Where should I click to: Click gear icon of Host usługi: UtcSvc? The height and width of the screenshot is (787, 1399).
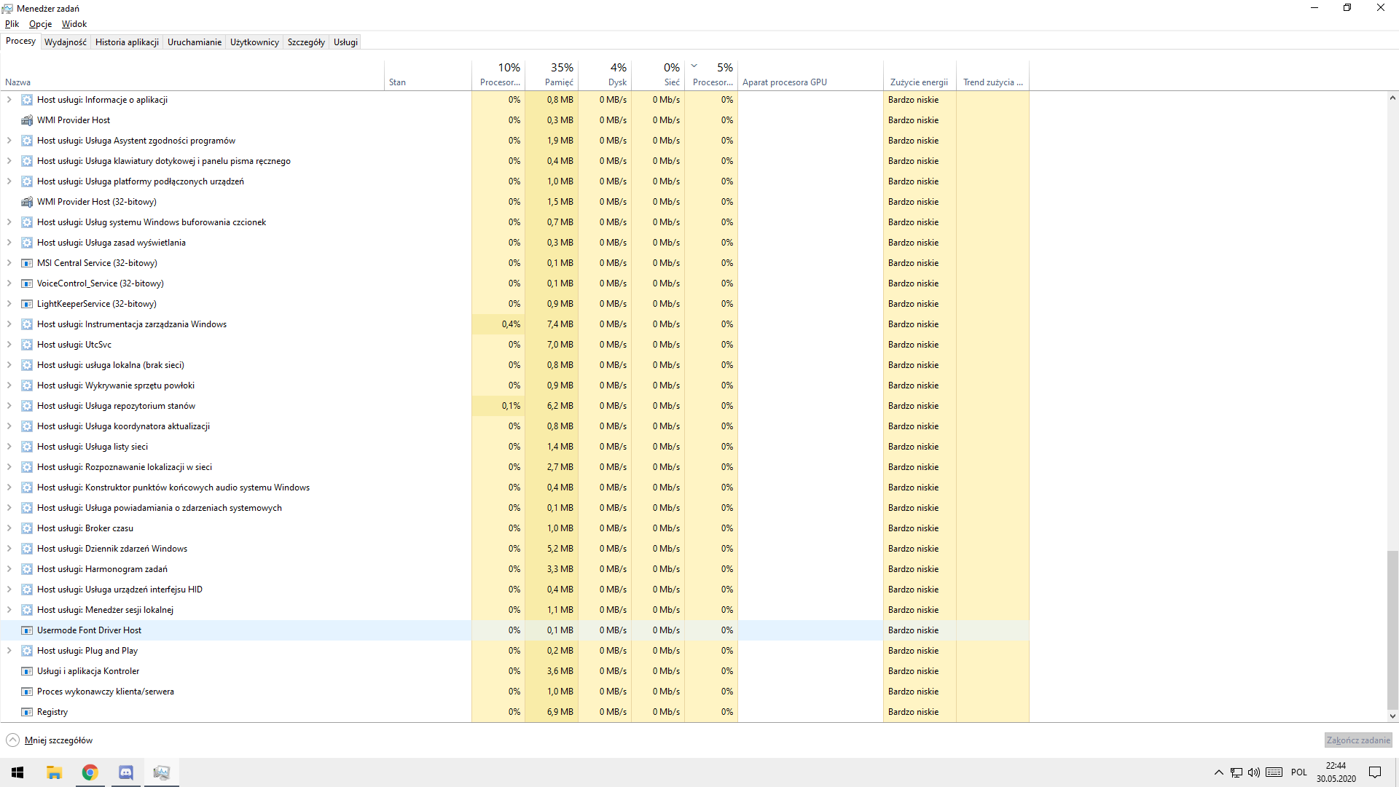pyautogui.click(x=27, y=345)
